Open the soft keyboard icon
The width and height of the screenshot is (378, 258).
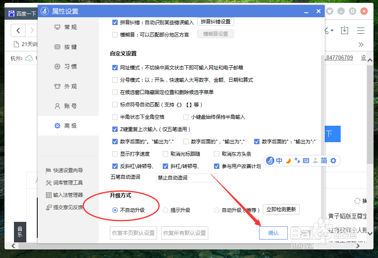point(306,161)
